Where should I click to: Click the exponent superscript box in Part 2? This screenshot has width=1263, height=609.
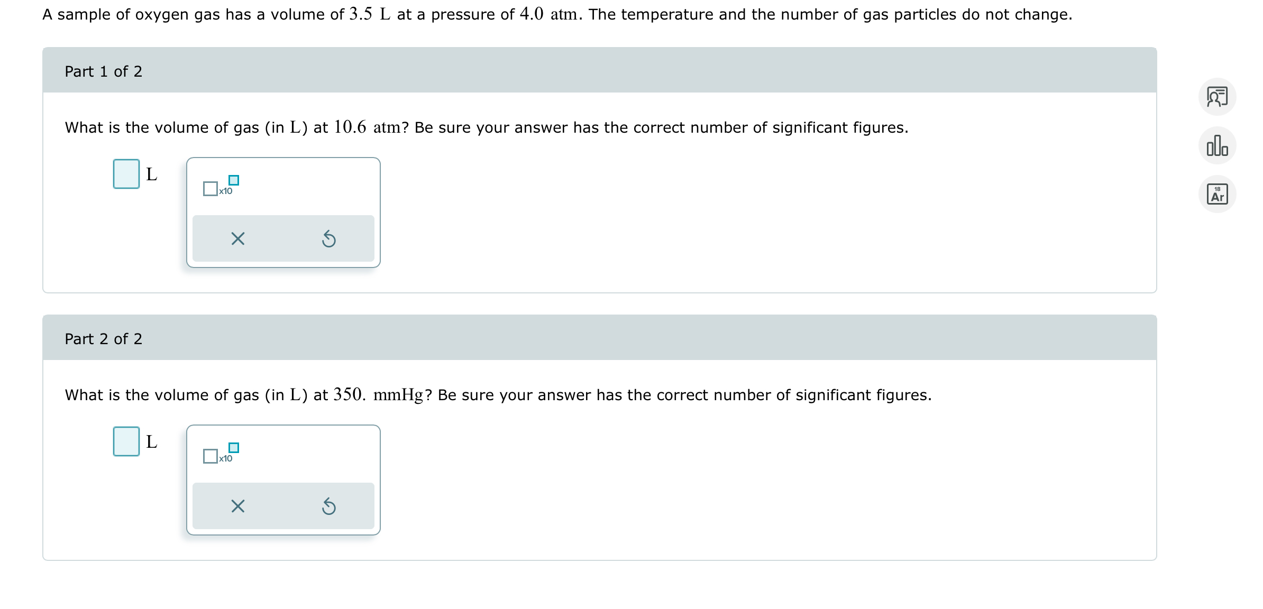coord(235,448)
